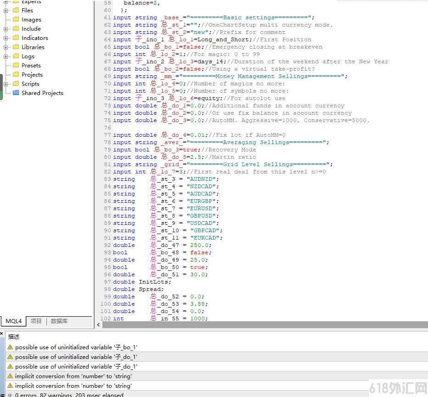This screenshot has height=397, width=428.
Task: Open the Files tree item label
Action: click(27, 11)
